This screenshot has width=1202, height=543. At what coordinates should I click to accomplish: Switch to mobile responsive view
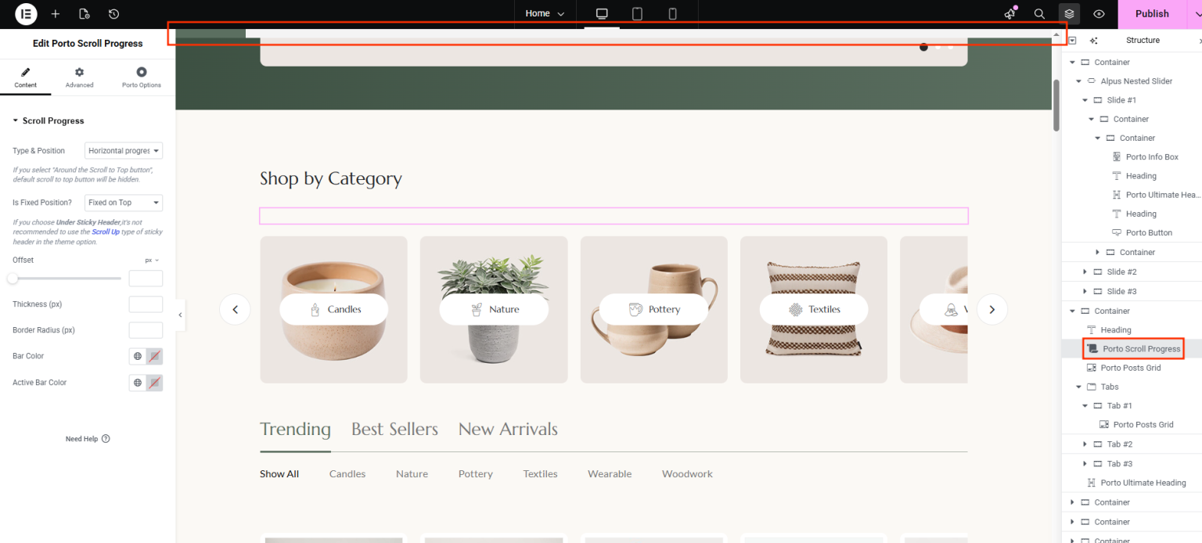[x=672, y=14]
